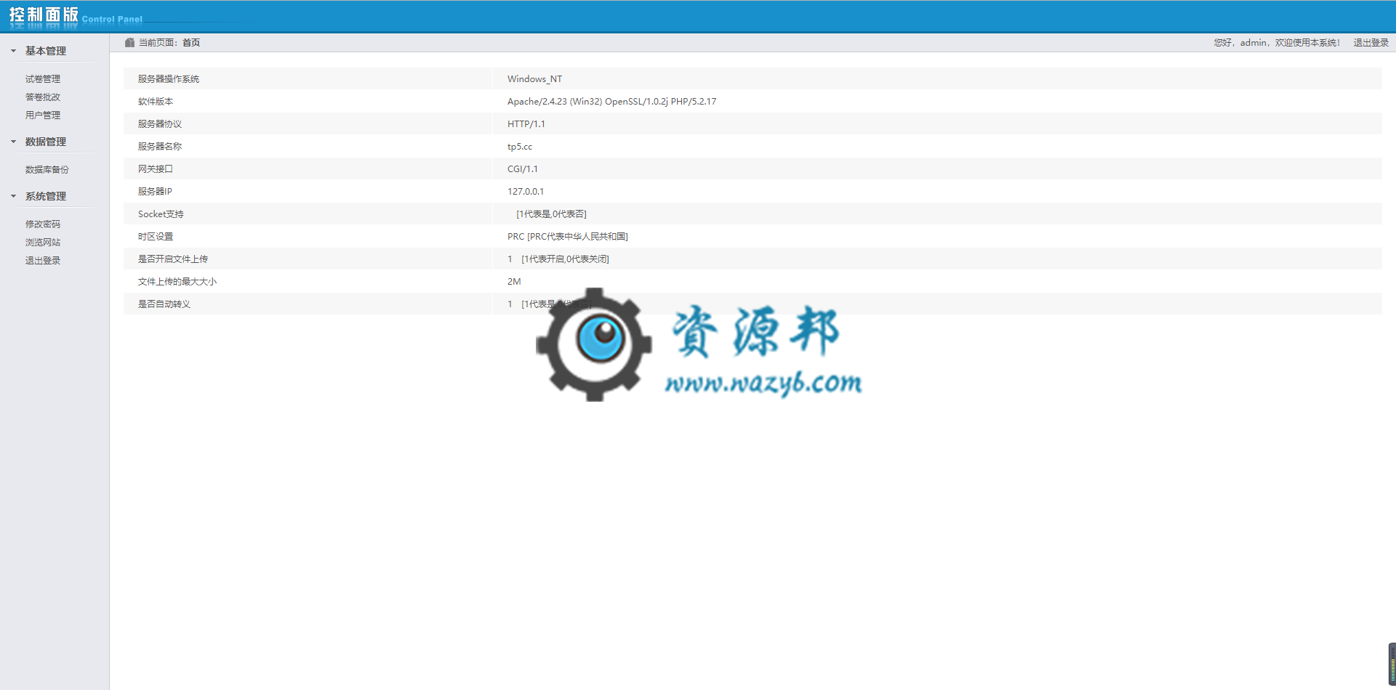Select the [1代表开启,0代表关闭] upload note
Viewport: 1396px width, 690px height.
pyautogui.click(x=565, y=259)
